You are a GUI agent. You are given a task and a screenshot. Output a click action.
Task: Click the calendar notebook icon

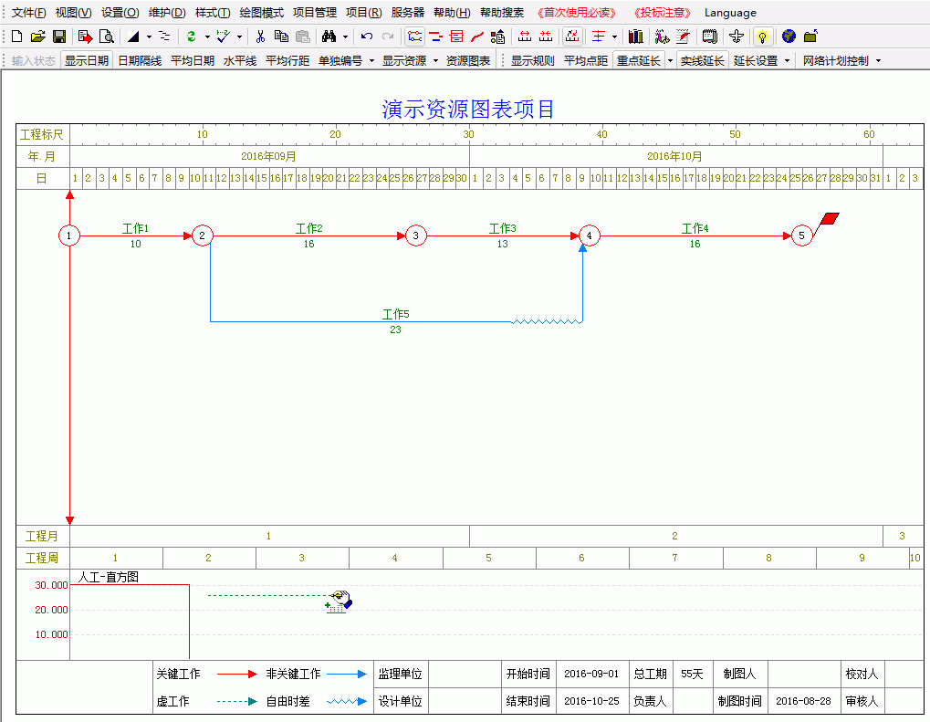tap(709, 37)
